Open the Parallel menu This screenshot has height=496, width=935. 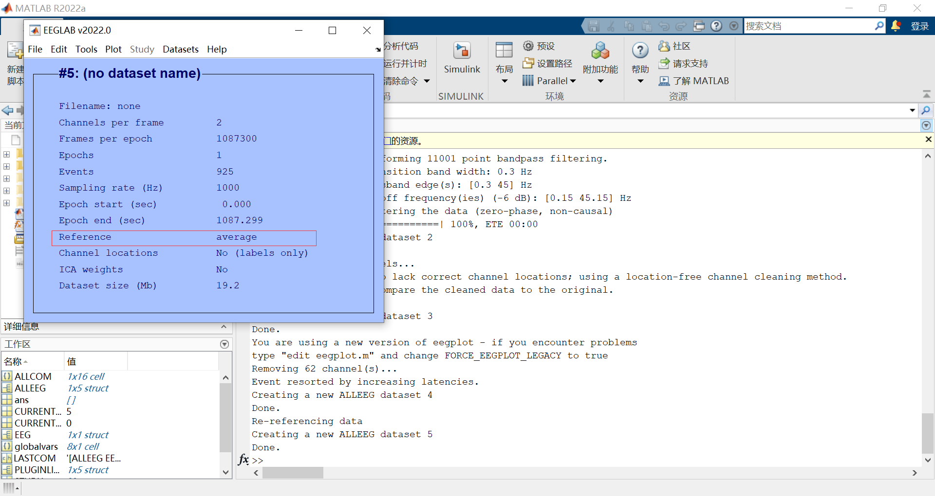549,81
